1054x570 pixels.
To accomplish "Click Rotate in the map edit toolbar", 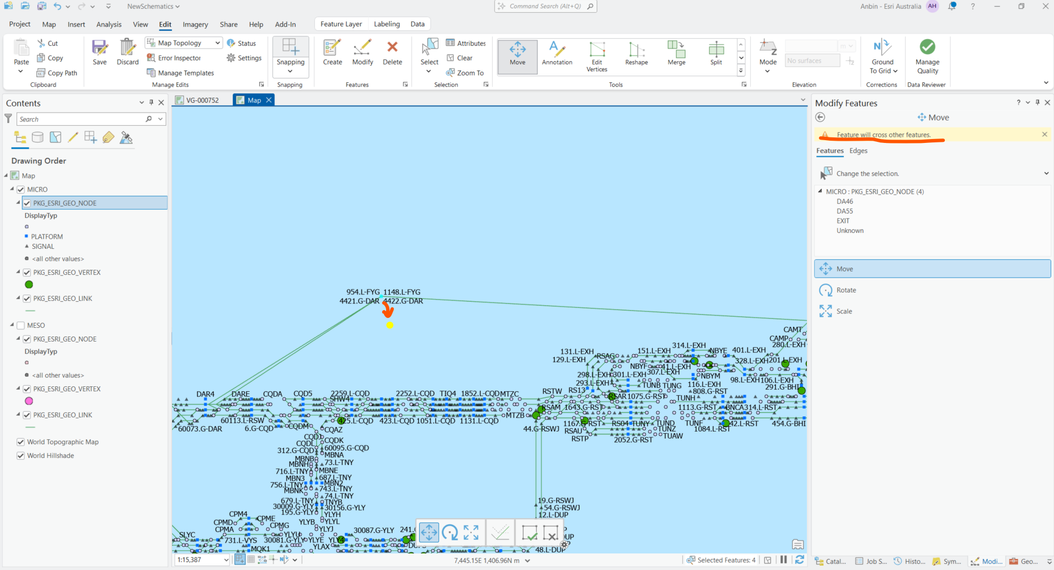I will pos(450,532).
